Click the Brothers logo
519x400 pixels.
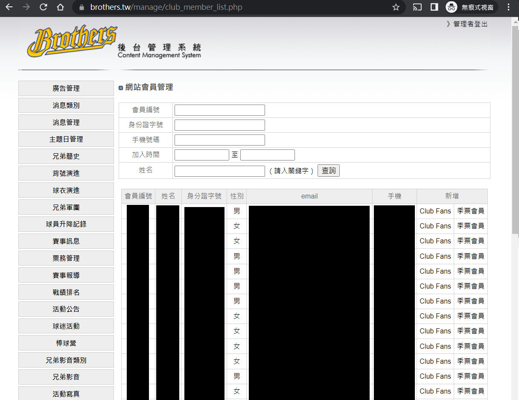pyautogui.click(x=73, y=41)
